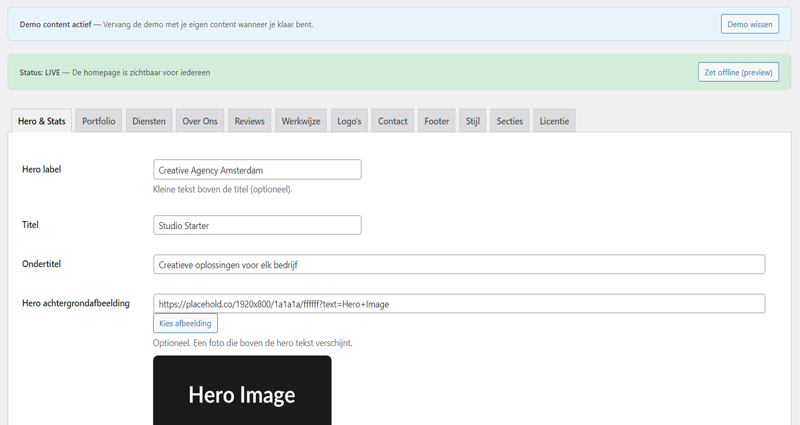The height and width of the screenshot is (425, 800).
Task: Open the Stijl tab
Action: [472, 121]
